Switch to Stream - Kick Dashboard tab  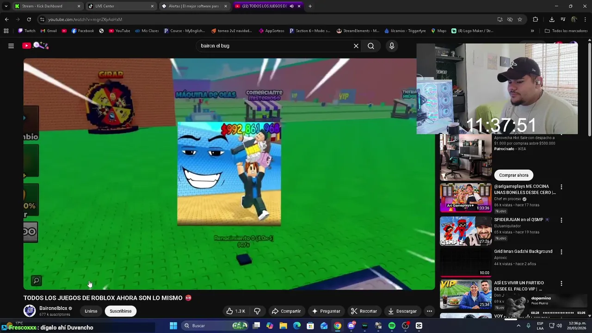[x=47, y=6]
